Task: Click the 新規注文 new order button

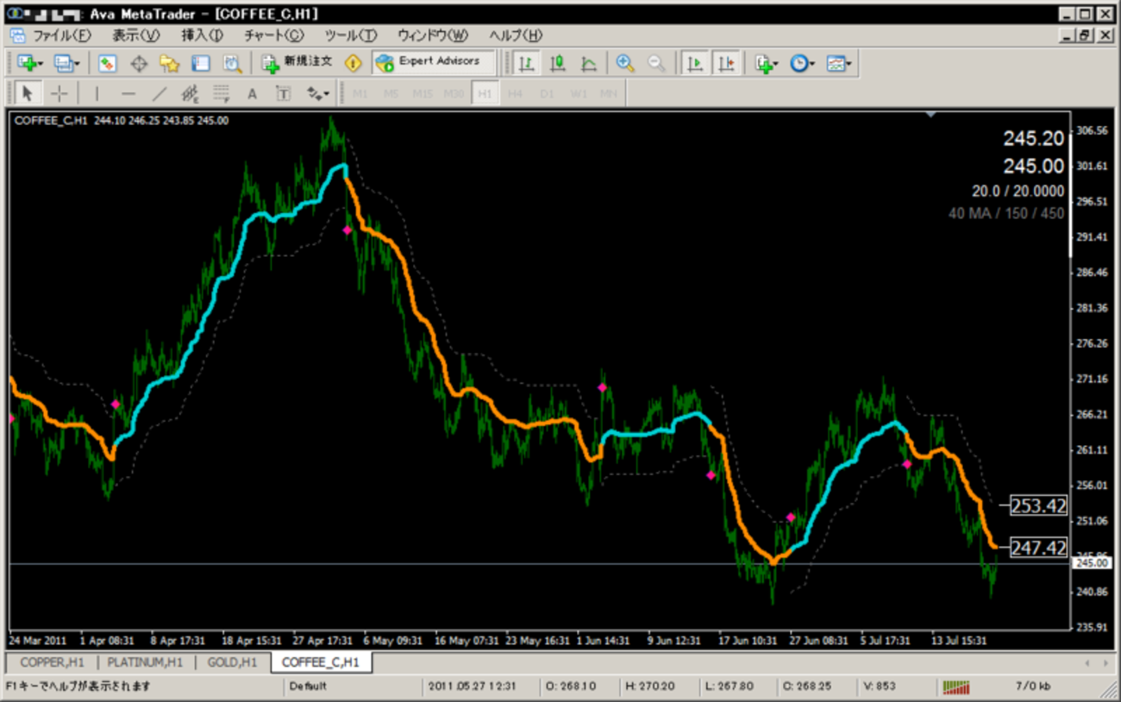Action: tap(297, 62)
